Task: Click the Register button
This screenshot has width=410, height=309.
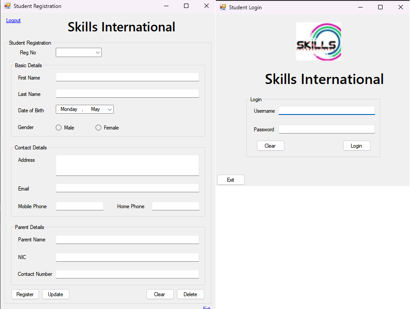Action: pyautogui.click(x=25, y=294)
